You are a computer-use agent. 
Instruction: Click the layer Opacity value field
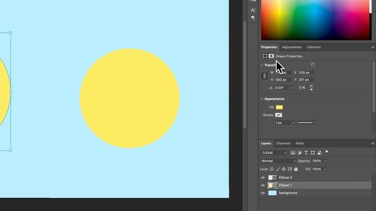click(317, 161)
